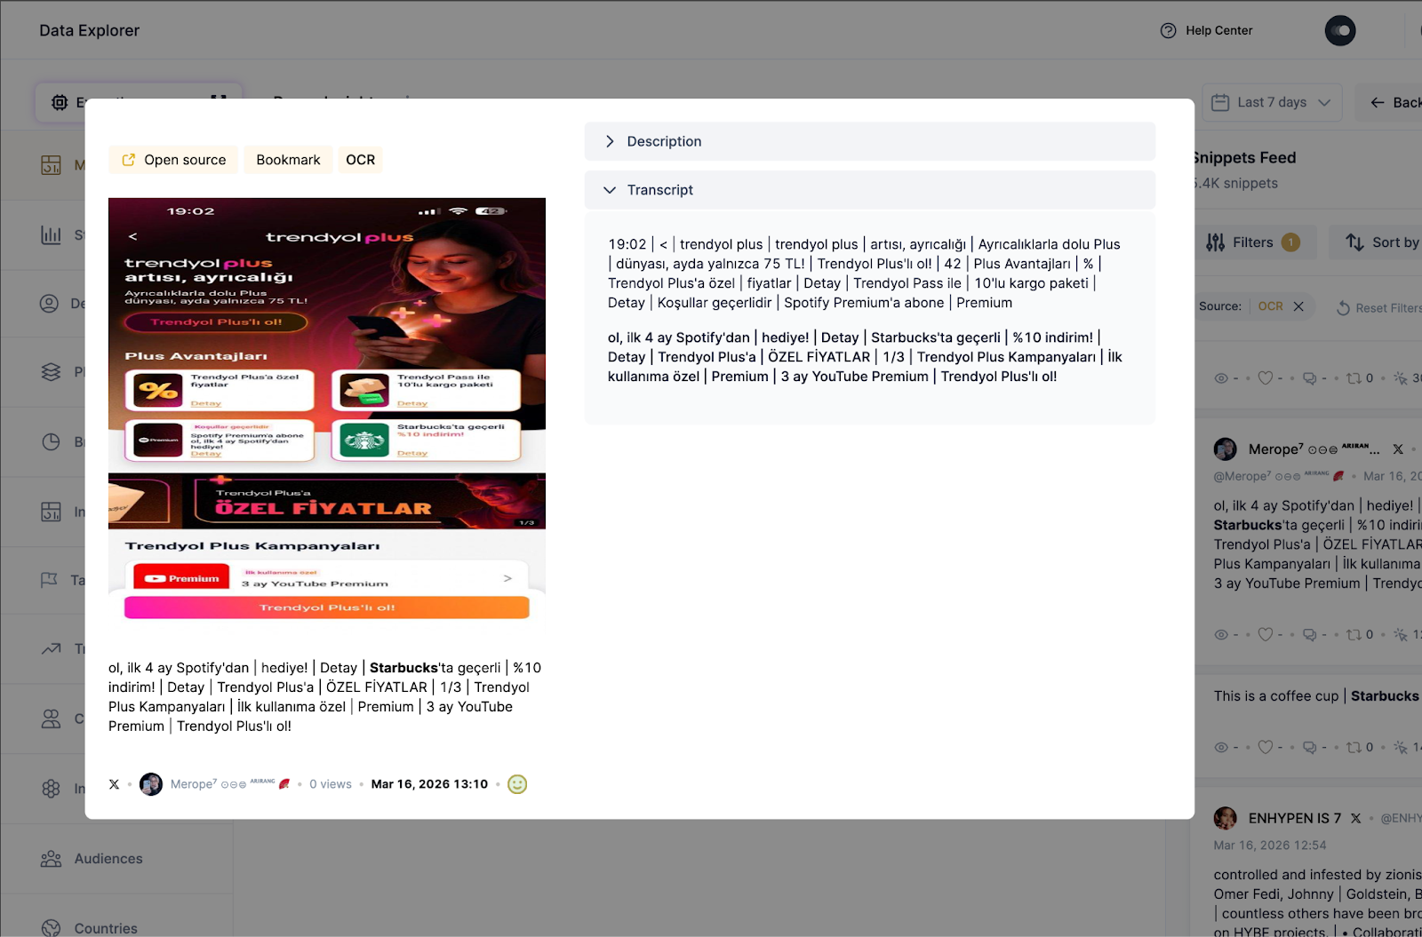Screen dimensions: 1422x937
Task: Click the Help Center question mark icon
Action: point(1168,30)
